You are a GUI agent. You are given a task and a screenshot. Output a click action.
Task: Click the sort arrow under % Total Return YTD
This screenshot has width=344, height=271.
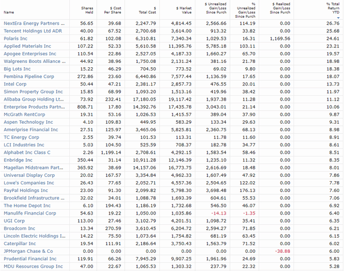click(x=338, y=18)
